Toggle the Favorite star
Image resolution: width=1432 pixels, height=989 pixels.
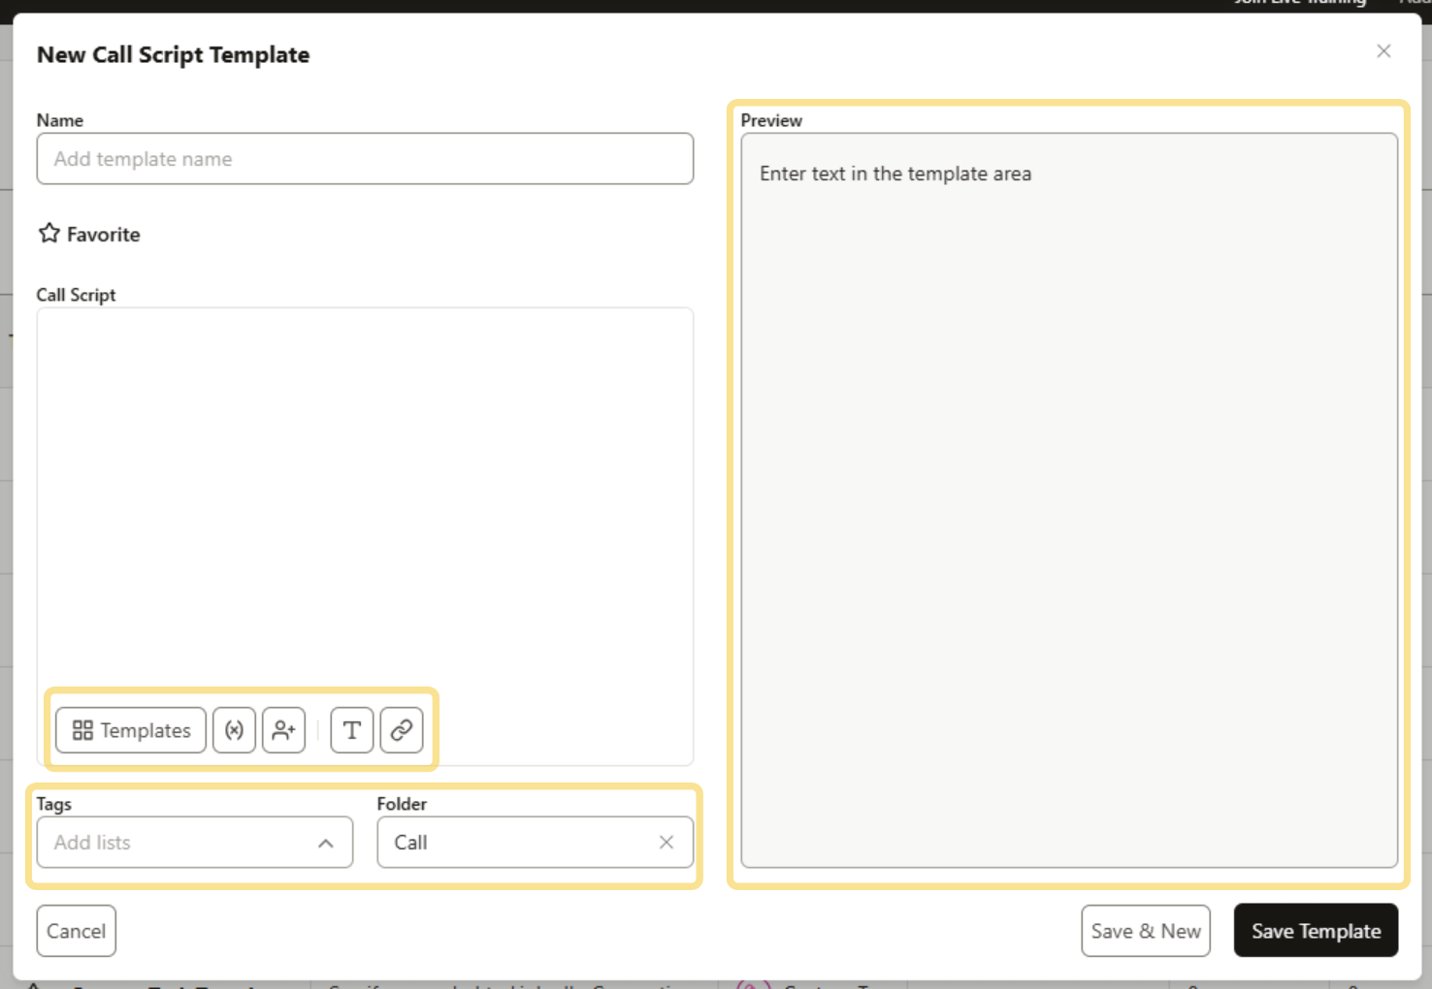pyautogui.click(x=49, y=233)
